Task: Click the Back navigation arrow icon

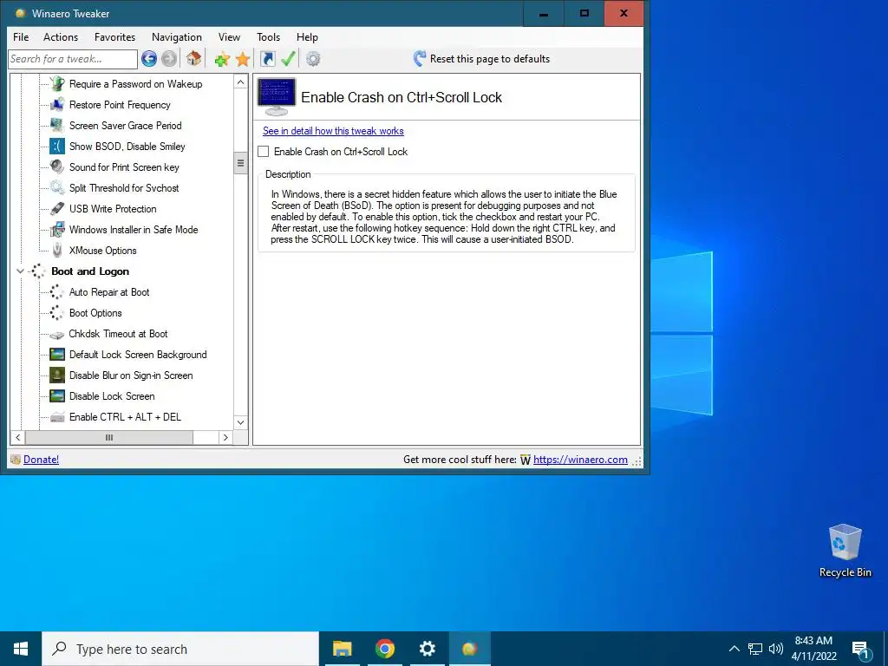Action: [x=149, y=58]
